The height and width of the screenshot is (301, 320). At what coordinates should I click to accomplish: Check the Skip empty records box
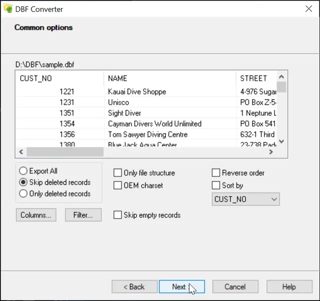(x=118, y=215)
